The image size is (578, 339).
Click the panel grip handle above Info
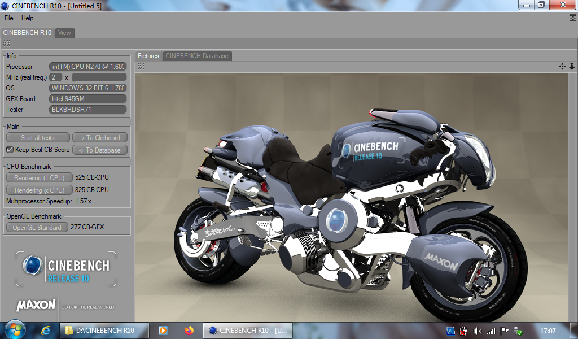tap(6, 44)
